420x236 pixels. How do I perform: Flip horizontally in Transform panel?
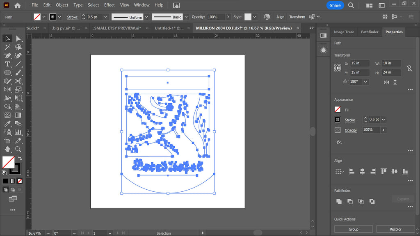click(386, 82)
